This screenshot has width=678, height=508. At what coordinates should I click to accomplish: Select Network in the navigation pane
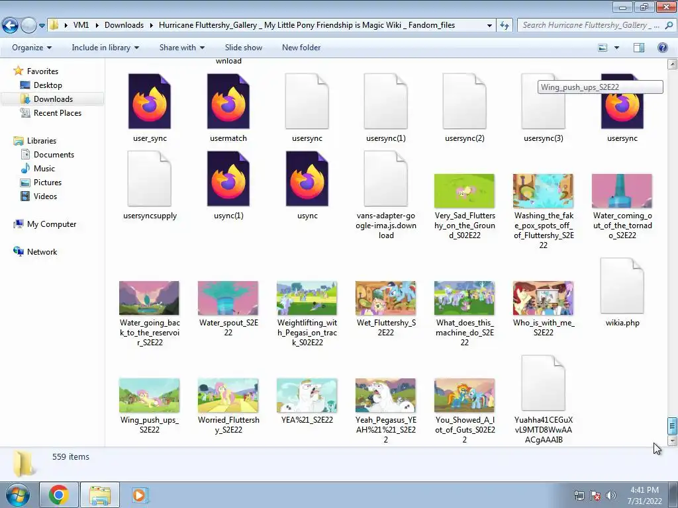pyautogui.click(x=42, y=252)
